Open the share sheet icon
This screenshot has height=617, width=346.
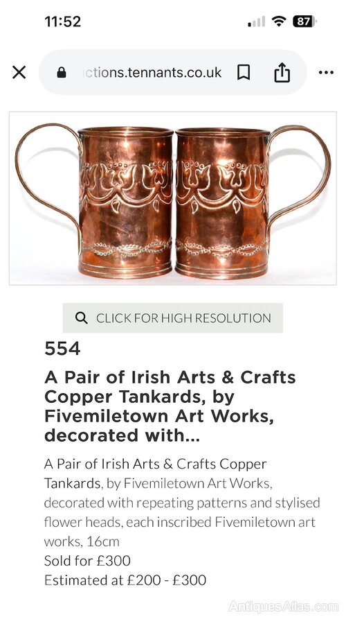click(x=282, y=72)
